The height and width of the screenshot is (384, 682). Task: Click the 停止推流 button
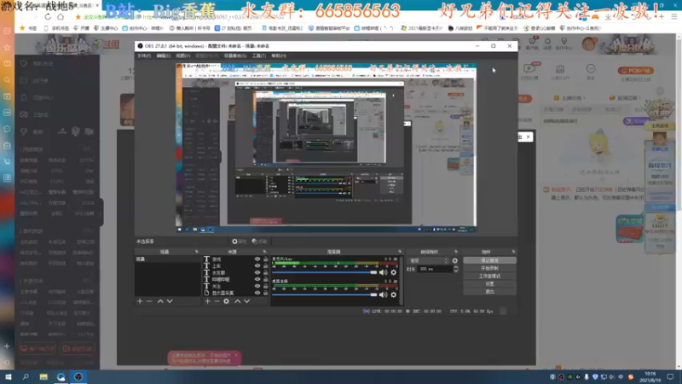point(489,260)
